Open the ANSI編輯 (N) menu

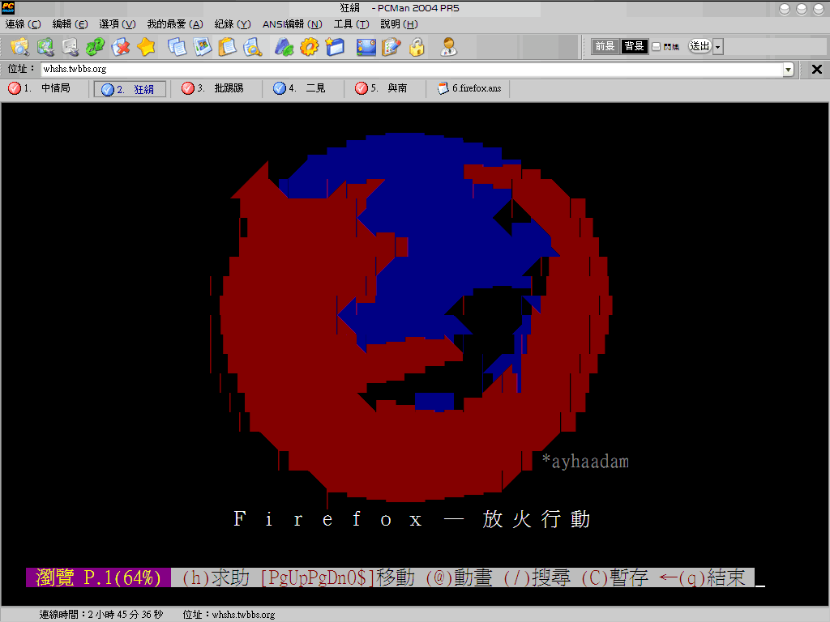click(x=292, y=24)
